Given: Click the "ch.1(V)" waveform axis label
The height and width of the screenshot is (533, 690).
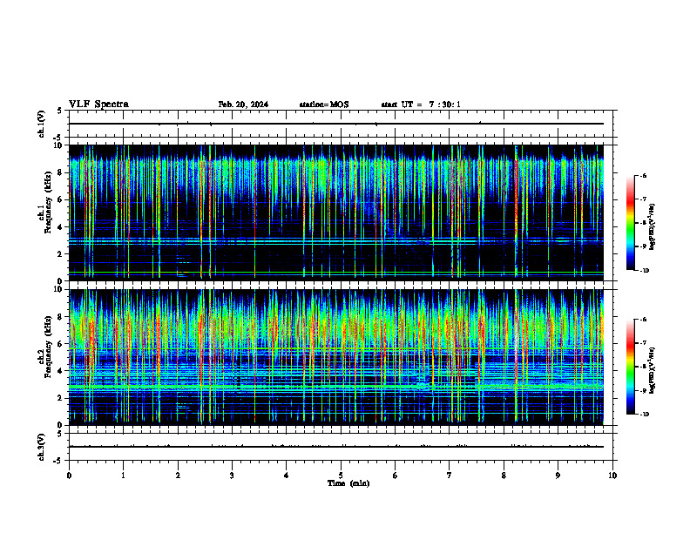Looking at the screenshot, I should pos(41,124).
